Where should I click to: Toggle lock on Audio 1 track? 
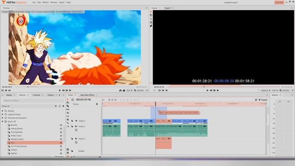[72, 126]
